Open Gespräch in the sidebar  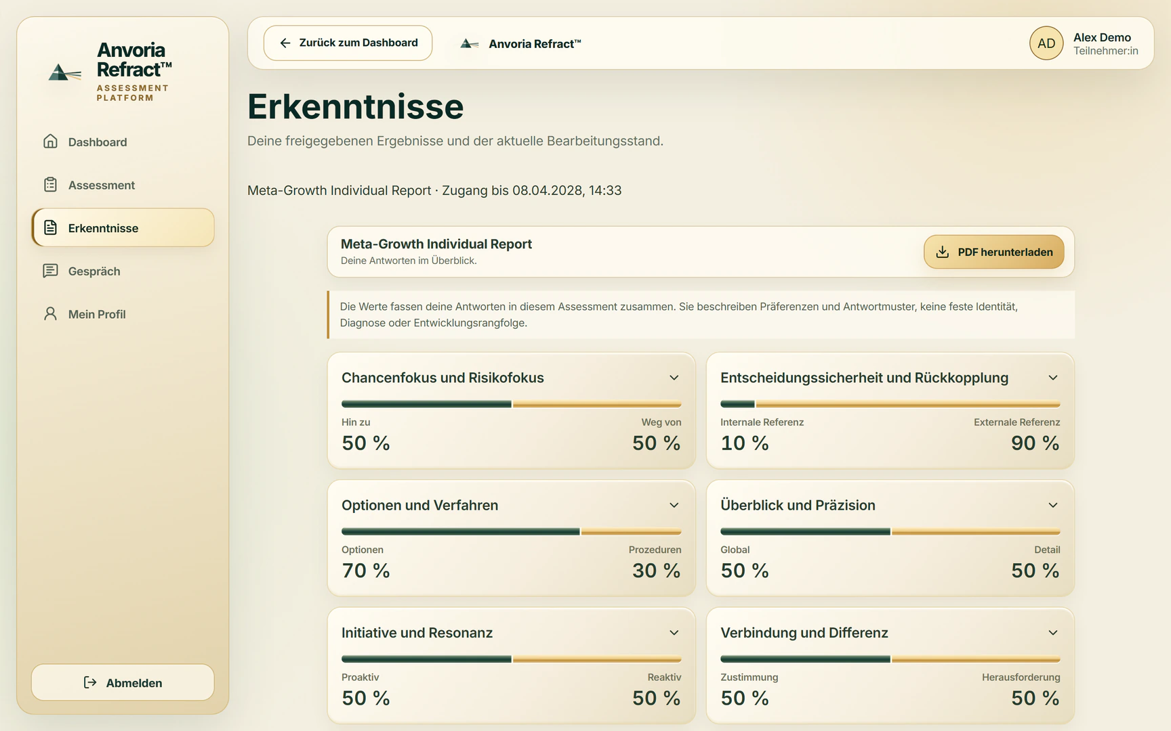click(123, 271)
